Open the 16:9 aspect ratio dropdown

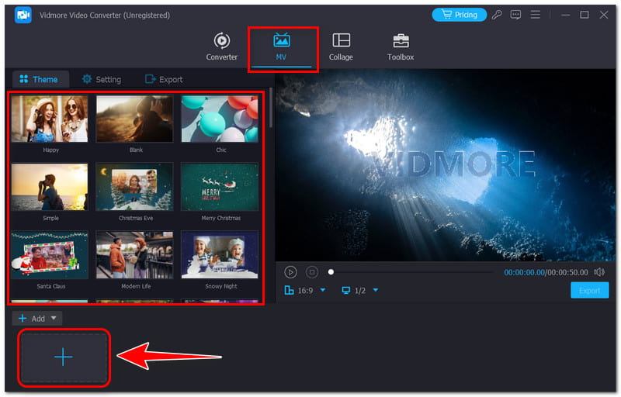point(323,290)
